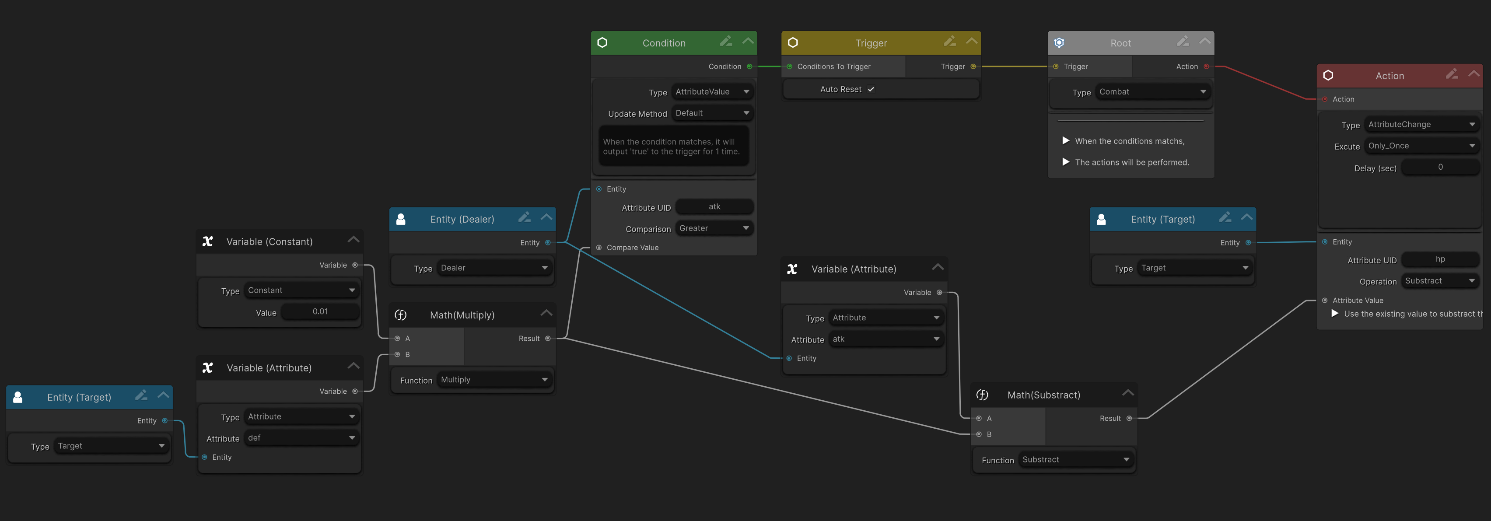
Task: Click edit pencil on top Entity (Target) node
Action: point(1225,218)
